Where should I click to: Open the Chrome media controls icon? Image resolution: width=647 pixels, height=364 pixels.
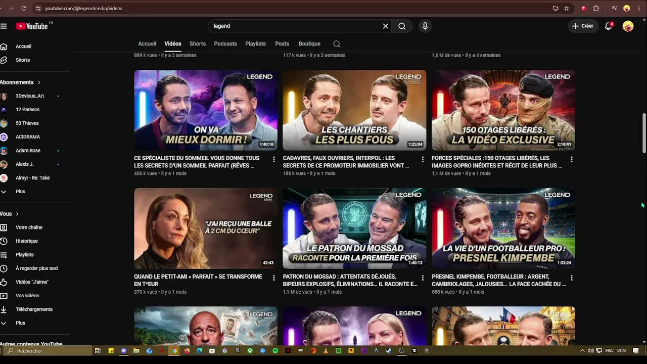pos(614,8)
